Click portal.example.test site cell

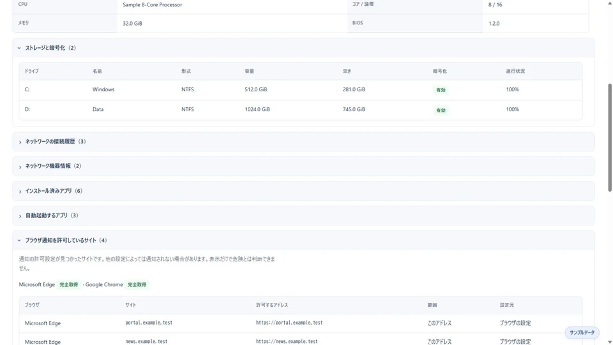(x=149, y=323)
